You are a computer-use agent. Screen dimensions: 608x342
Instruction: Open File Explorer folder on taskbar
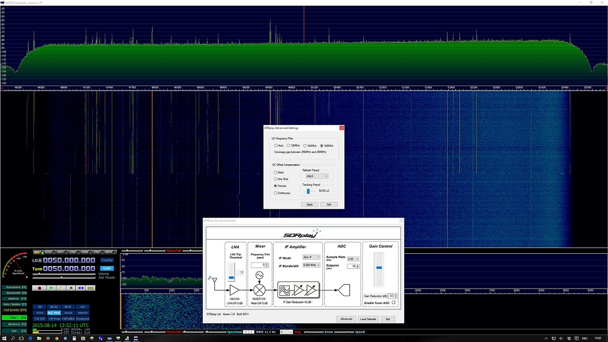point(39,338)
